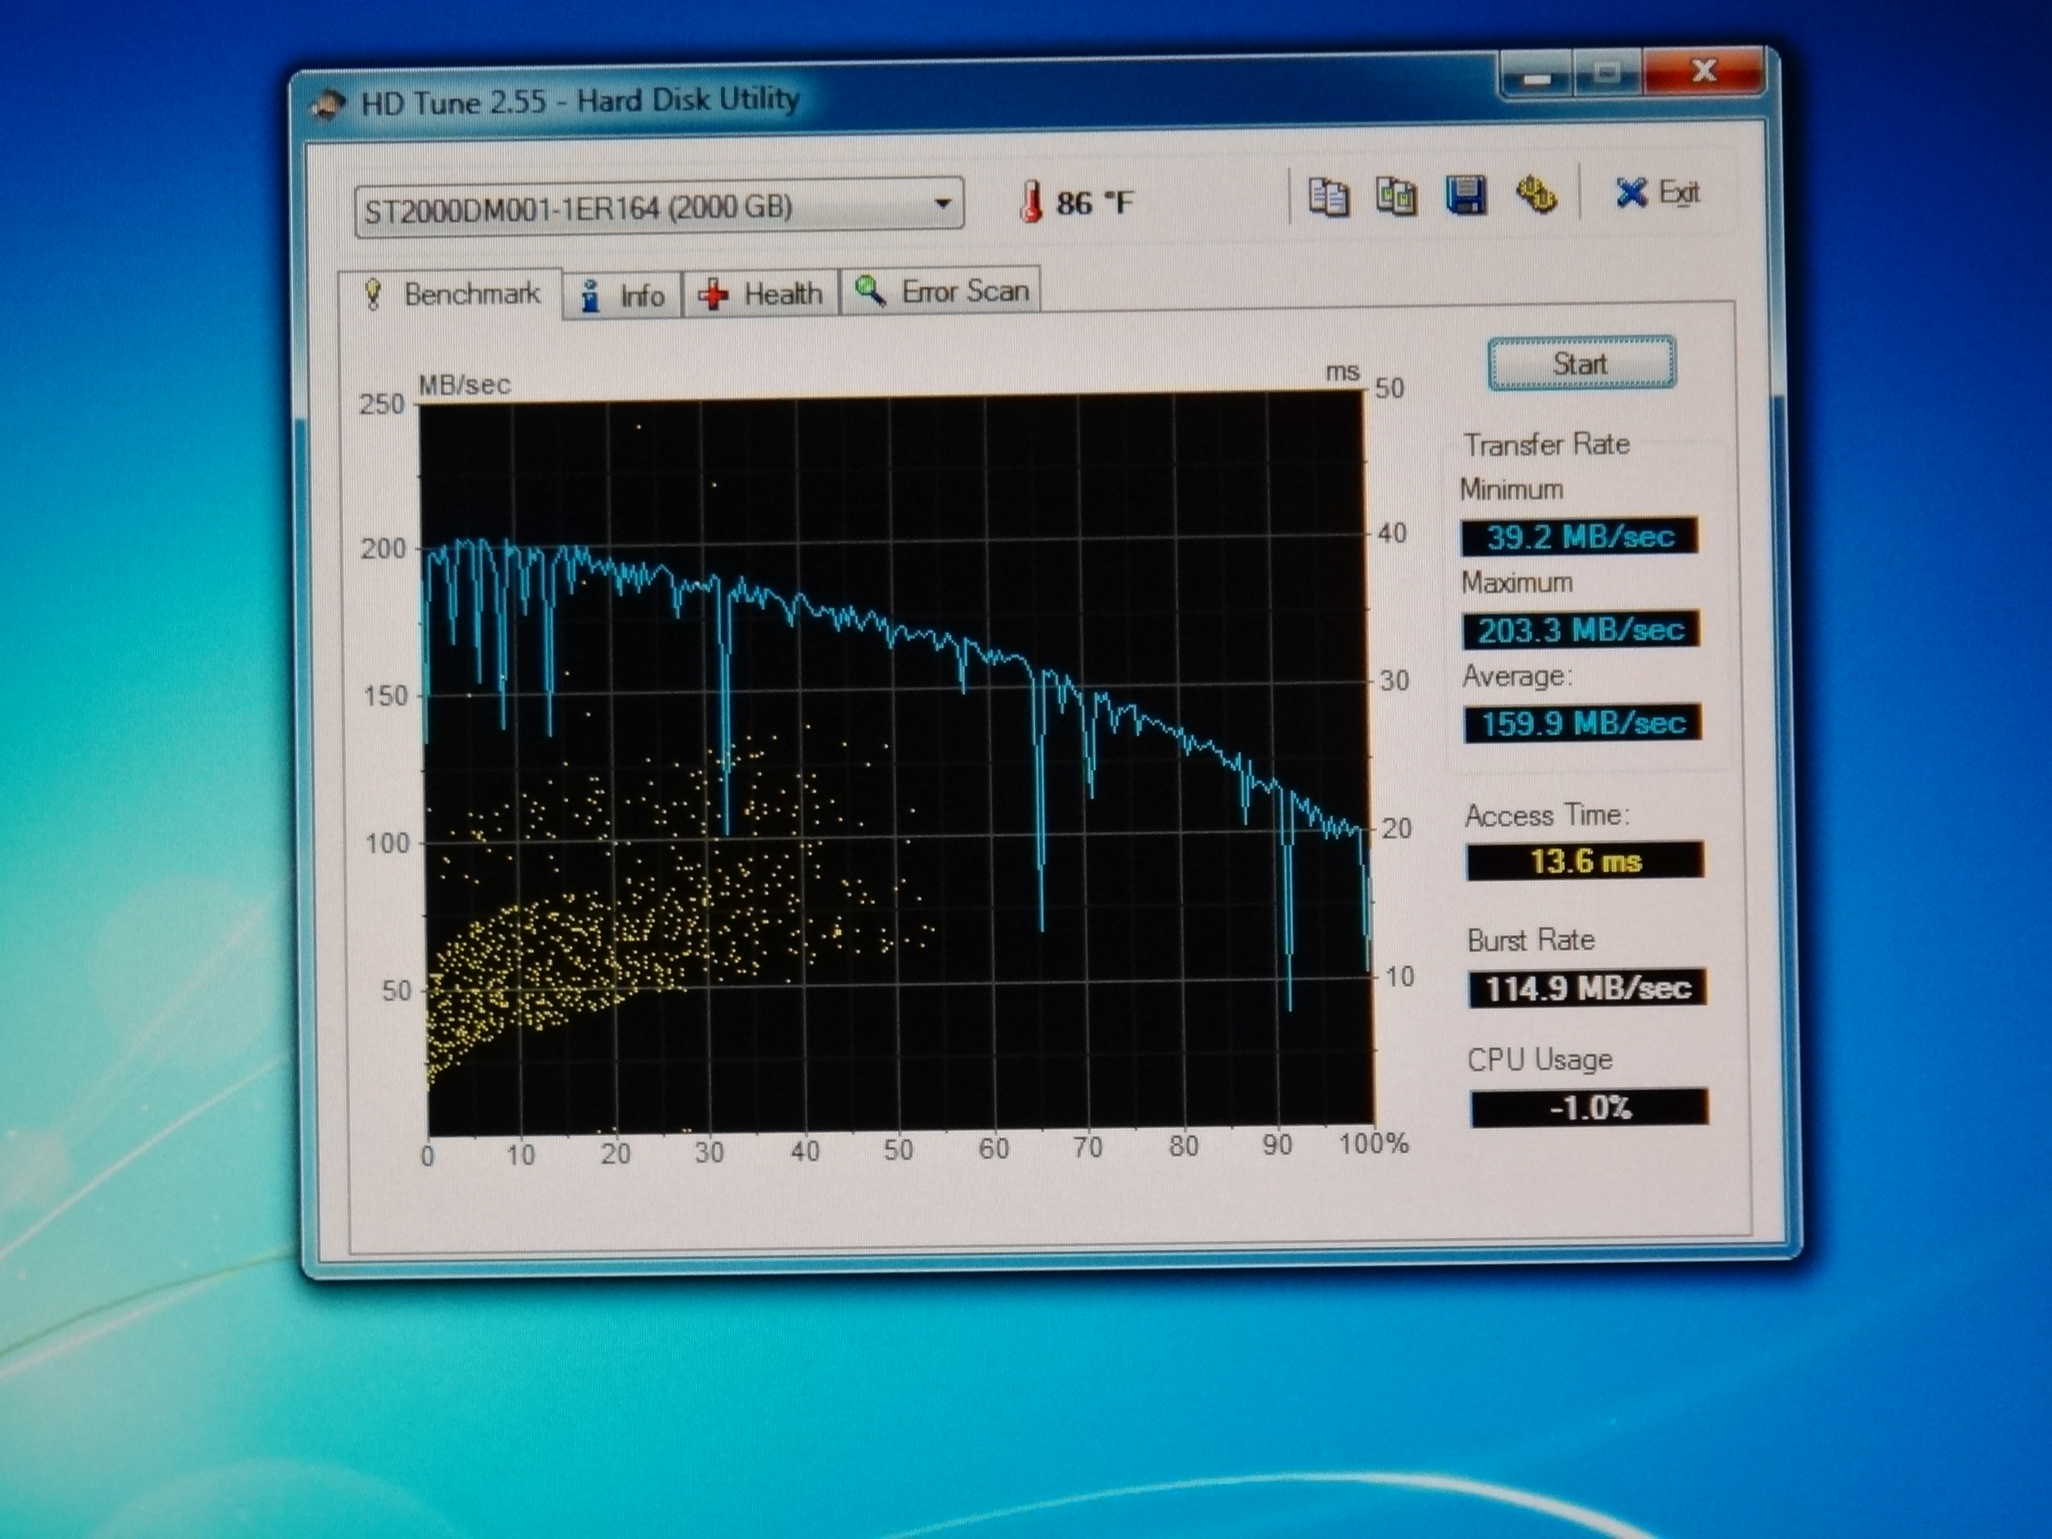This screenshot has width=2052, height=1539.
Task: Click the blue floppy disk save icon
Action: (1465, 196)
